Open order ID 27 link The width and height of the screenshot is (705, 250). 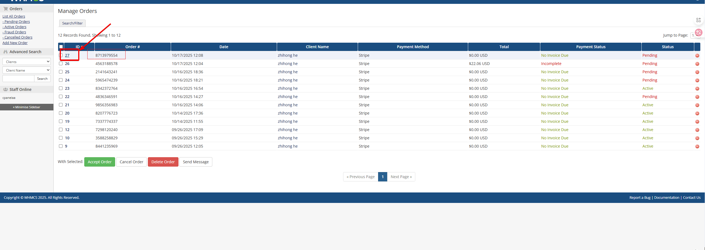click(67, 55)
